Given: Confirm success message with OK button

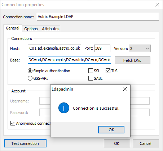Looking at the screenshot, I should [111, 129].
